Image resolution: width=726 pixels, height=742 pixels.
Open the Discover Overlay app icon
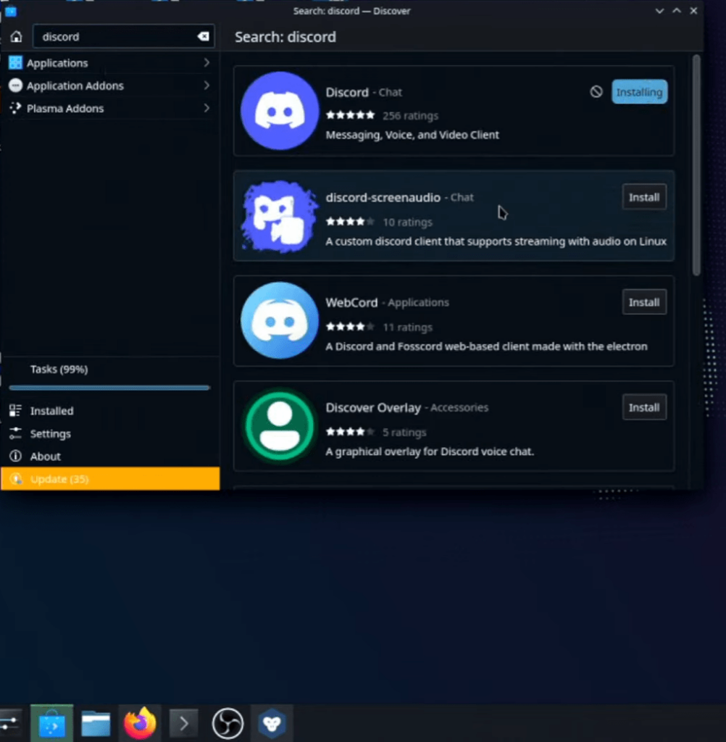(x=279, y=426)
